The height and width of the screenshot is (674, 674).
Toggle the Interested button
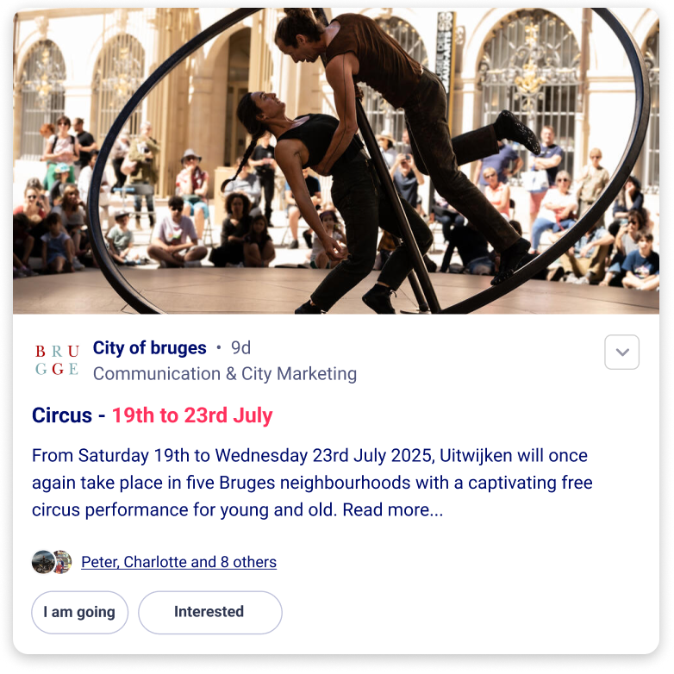pos(209,612)
